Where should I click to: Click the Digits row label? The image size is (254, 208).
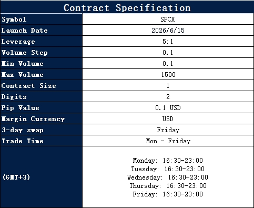point(14,97)
